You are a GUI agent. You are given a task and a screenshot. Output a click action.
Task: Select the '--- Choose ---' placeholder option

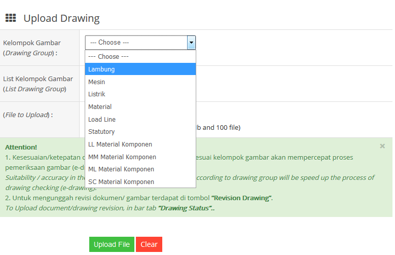(x=109, y=57)
